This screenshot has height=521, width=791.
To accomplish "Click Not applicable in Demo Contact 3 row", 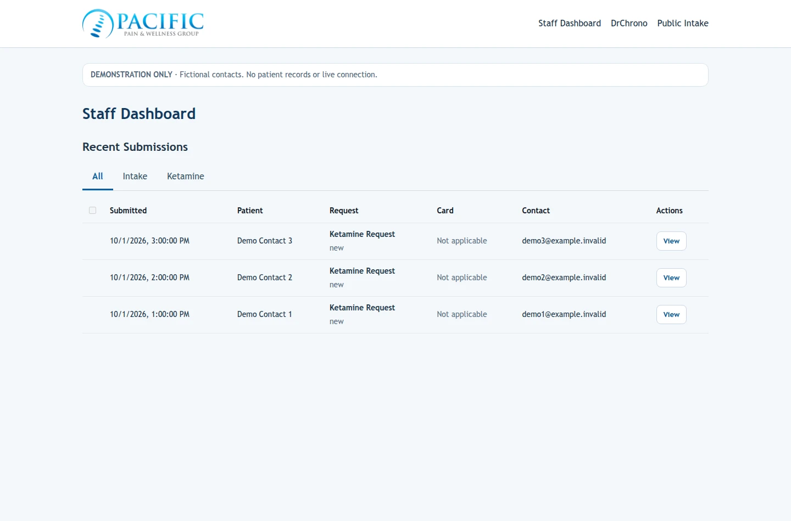I will point(462,241).
